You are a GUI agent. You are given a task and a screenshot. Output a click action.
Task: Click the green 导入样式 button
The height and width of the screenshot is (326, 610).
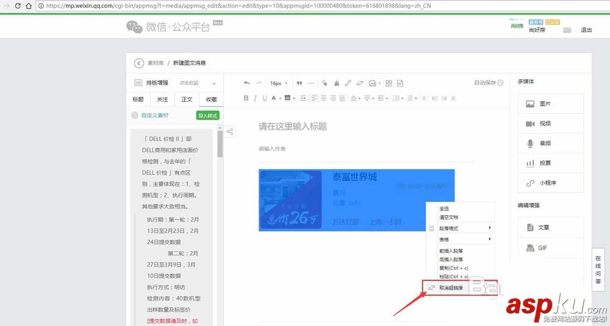click(x=208, y=115)
